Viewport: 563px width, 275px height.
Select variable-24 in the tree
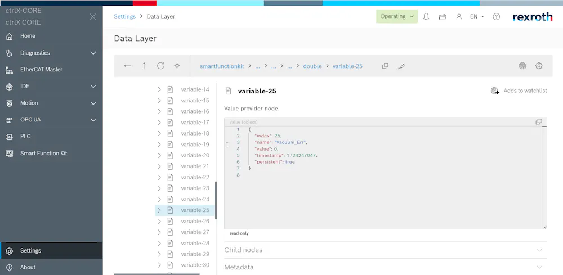195,199
